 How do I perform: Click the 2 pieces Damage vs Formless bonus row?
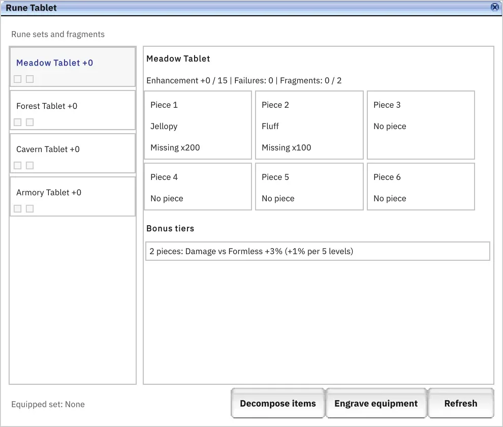tap(318, 251)
